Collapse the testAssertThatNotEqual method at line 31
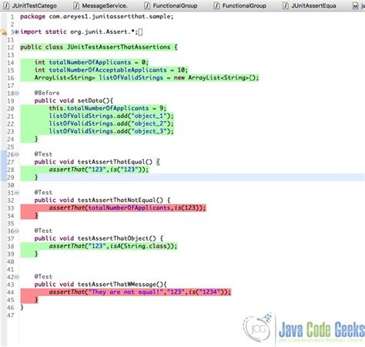This screenshot has width=365, height=347. pyautogui.click(x=17, y=193)
